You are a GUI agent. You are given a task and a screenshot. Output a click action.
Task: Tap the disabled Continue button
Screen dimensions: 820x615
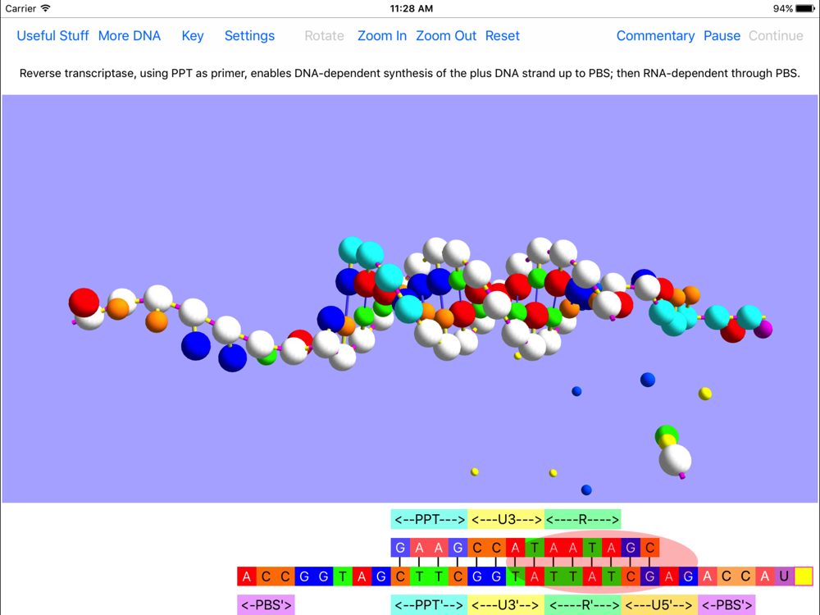click(x=776, y=35)
